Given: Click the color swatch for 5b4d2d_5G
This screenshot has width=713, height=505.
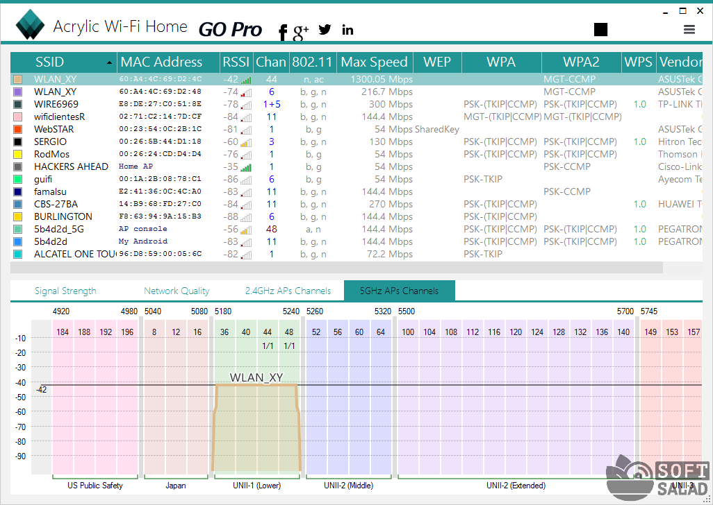Looking at the screenshot, I should click(18, 229).
